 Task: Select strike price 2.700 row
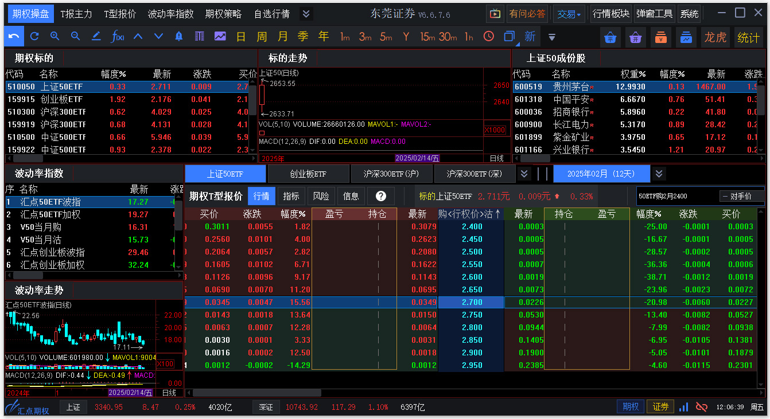pos(472,302)
